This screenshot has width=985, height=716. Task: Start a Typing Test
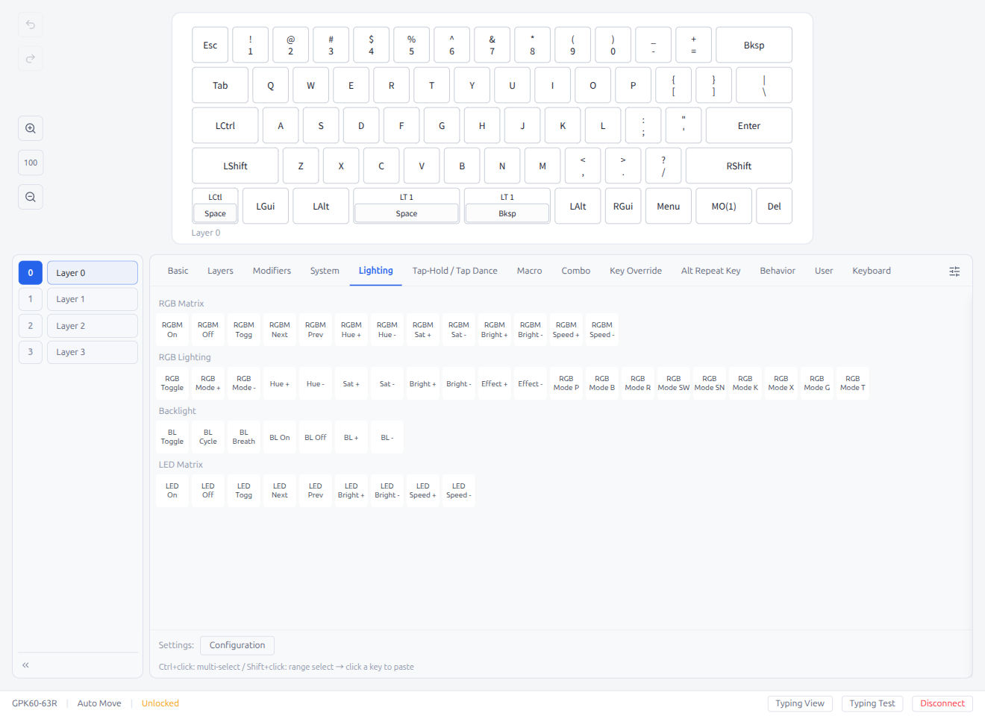[872, 703]
